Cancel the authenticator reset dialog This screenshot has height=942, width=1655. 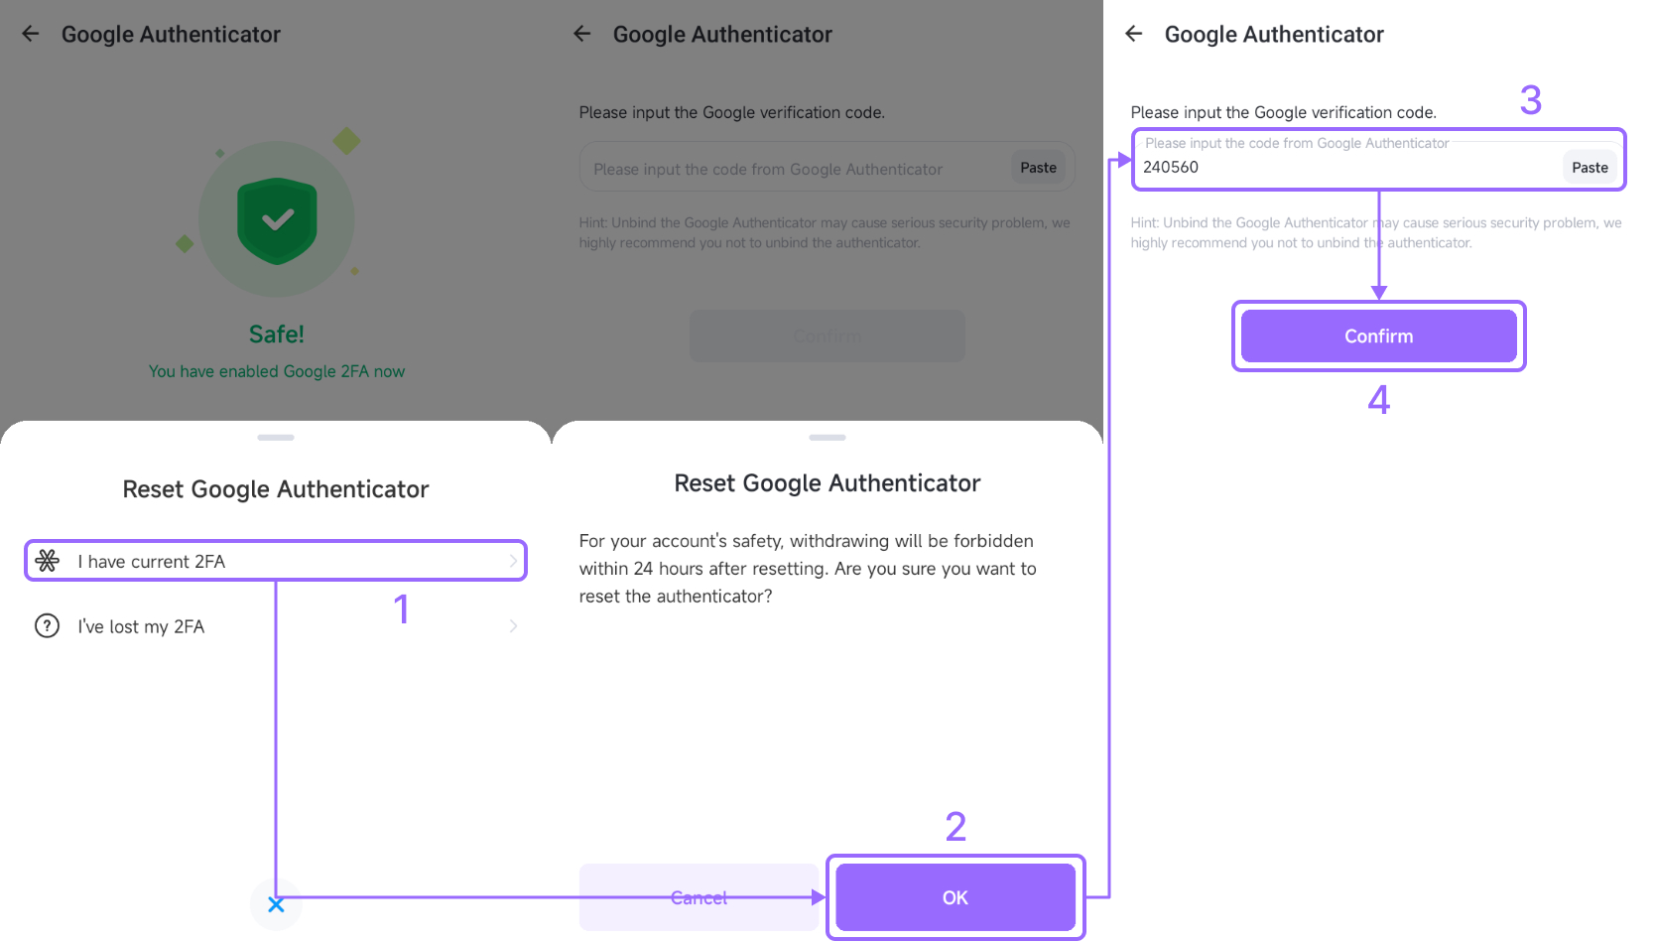click(699, 897)
